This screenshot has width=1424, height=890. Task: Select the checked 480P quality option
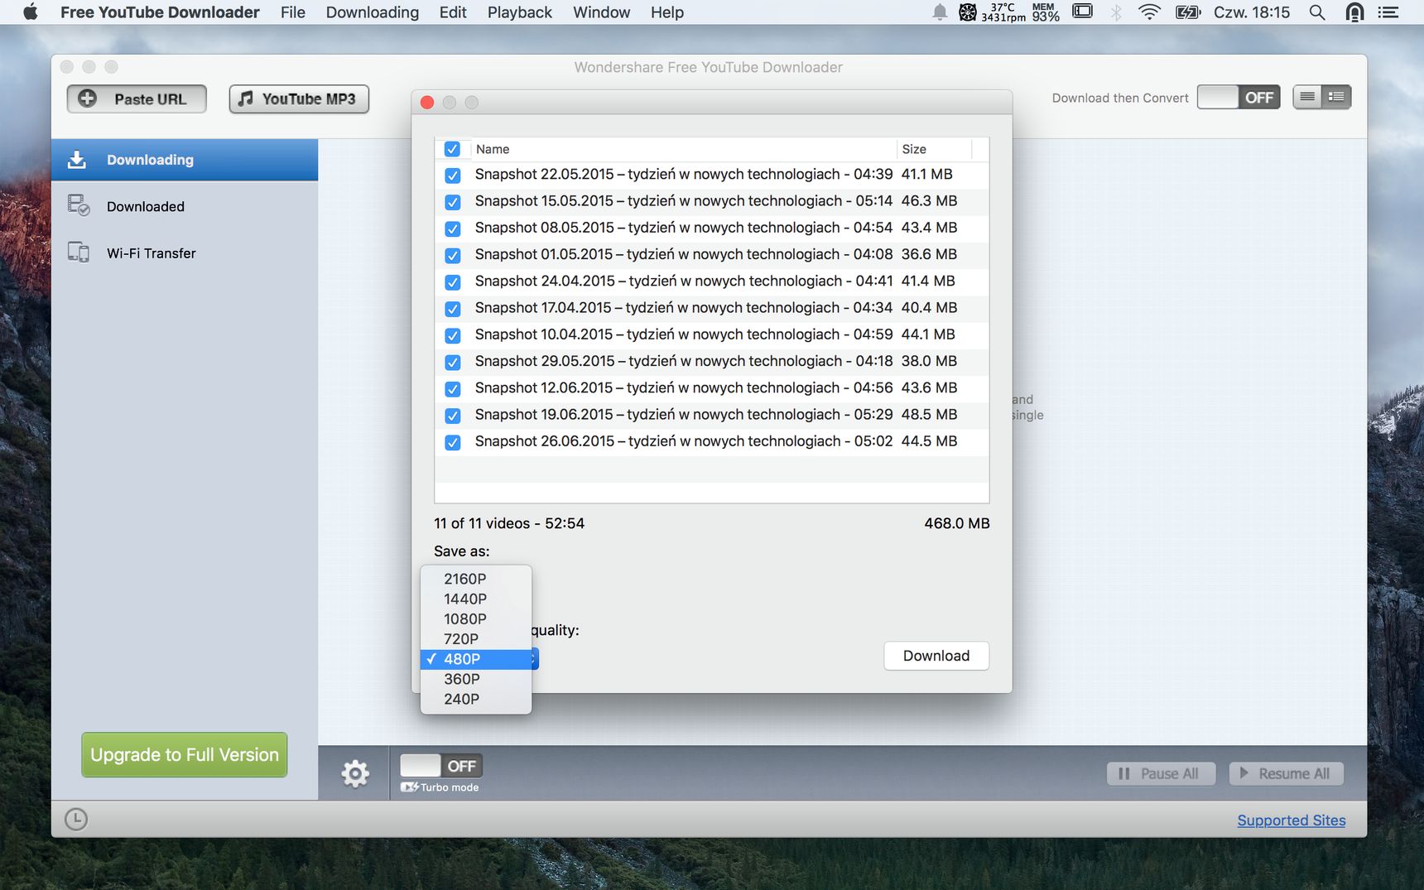coord(476,659)
